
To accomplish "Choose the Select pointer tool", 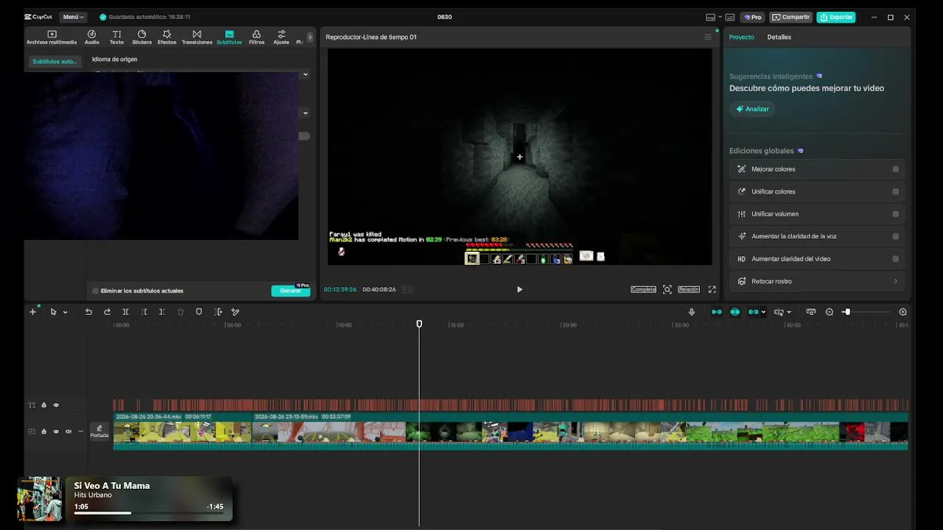I will [53, 312].
